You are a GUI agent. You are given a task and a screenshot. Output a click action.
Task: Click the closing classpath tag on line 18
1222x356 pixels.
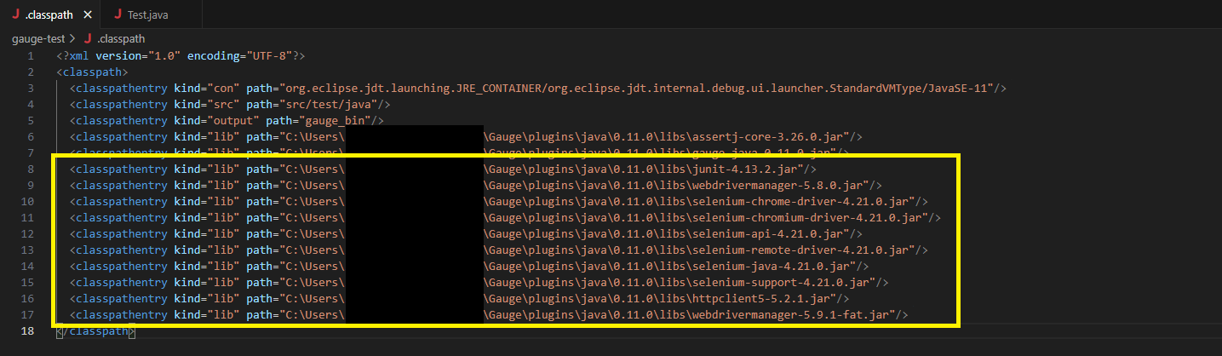click(95, 330)
